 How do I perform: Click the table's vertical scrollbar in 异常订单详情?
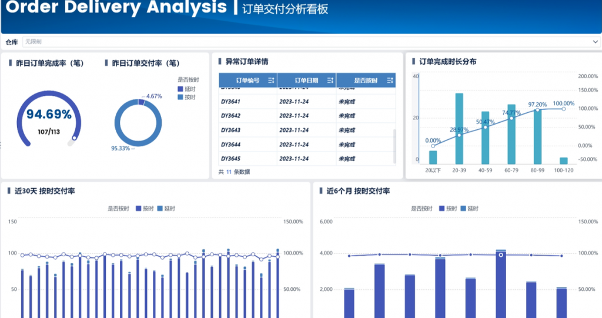394,146
